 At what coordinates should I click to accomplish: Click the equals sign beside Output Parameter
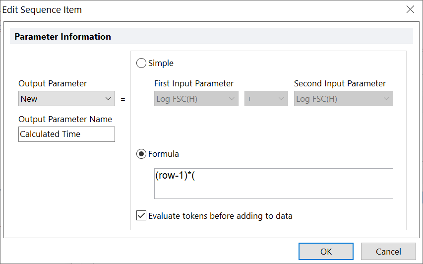click(123, 99)
